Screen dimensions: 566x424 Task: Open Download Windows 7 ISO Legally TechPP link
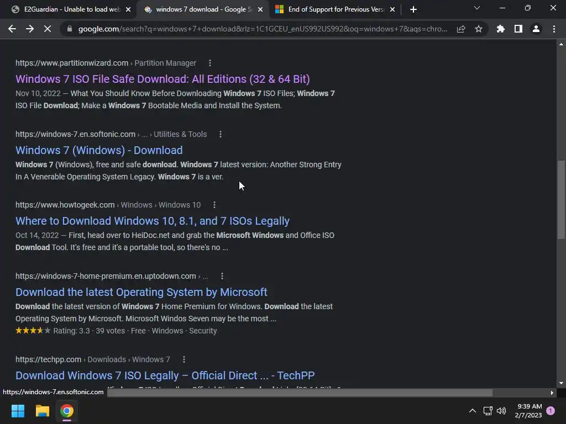165,375
